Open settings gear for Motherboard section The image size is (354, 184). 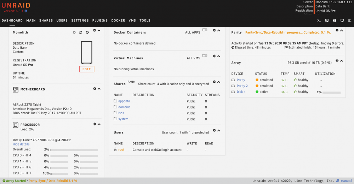tap(95, 89)
